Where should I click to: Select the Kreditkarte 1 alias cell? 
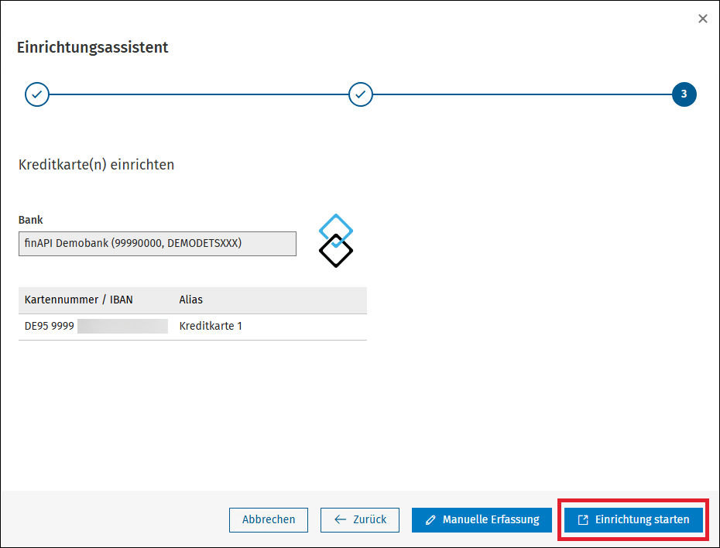point(211,327)
